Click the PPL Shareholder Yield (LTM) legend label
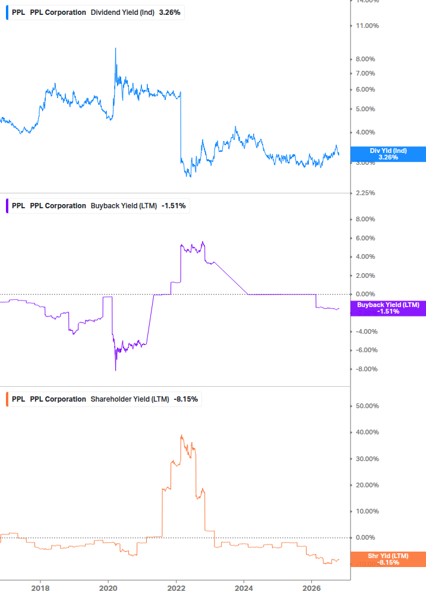 (104, 399)
